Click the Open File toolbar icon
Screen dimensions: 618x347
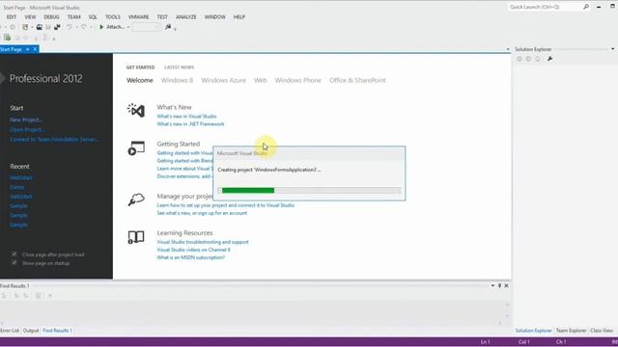pos(39,27)
